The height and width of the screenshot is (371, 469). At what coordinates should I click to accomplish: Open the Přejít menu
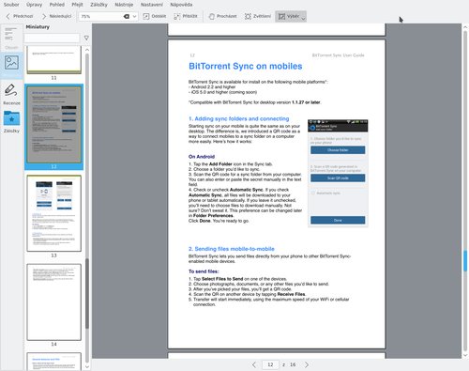(77, 5)
